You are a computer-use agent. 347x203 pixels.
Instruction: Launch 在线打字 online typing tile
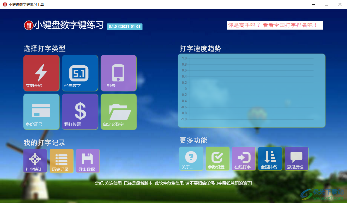pos(244,158)
